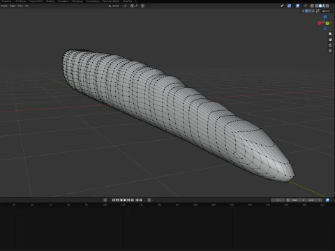This screenshot has height=251, width=335.
Task: Toggle viewport gizmos visibility
Action: [289, 6]
